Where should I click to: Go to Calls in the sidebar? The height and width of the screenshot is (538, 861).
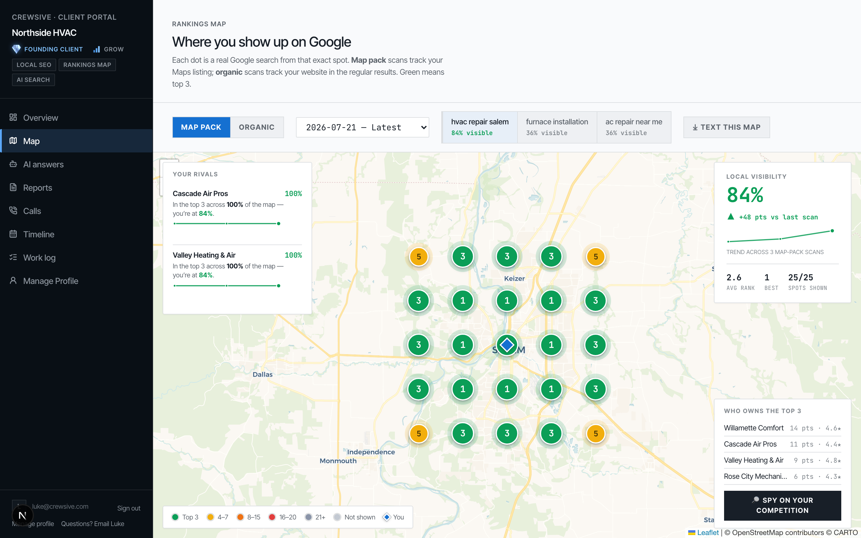[77, 211]
